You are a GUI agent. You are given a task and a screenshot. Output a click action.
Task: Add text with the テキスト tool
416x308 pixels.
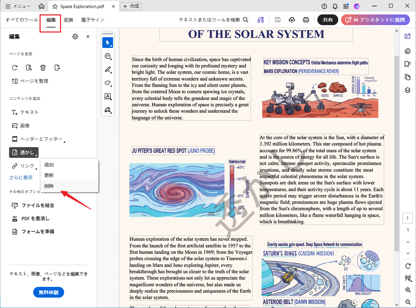[25, 112]
